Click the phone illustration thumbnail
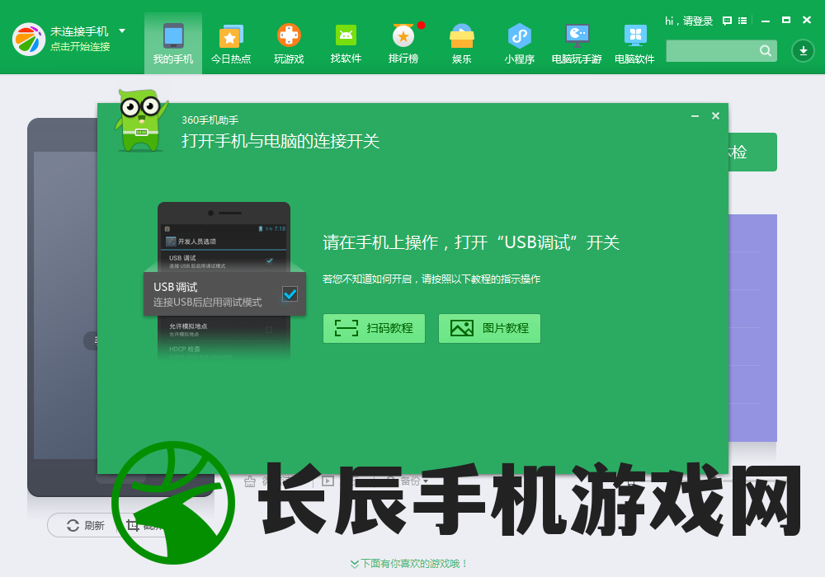This screenshot has width=825, height=577. pos(224,281)
